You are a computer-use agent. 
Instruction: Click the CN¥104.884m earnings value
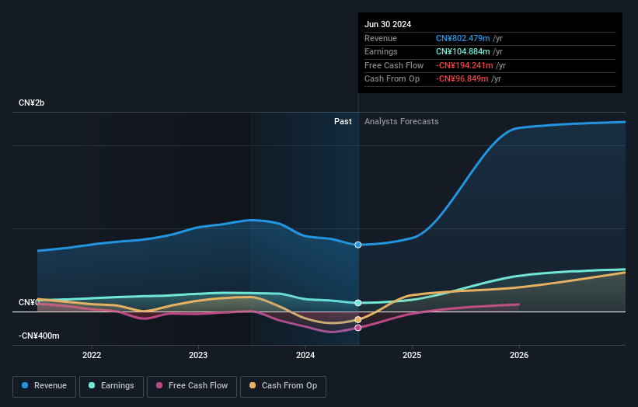(x=463, y=51)
